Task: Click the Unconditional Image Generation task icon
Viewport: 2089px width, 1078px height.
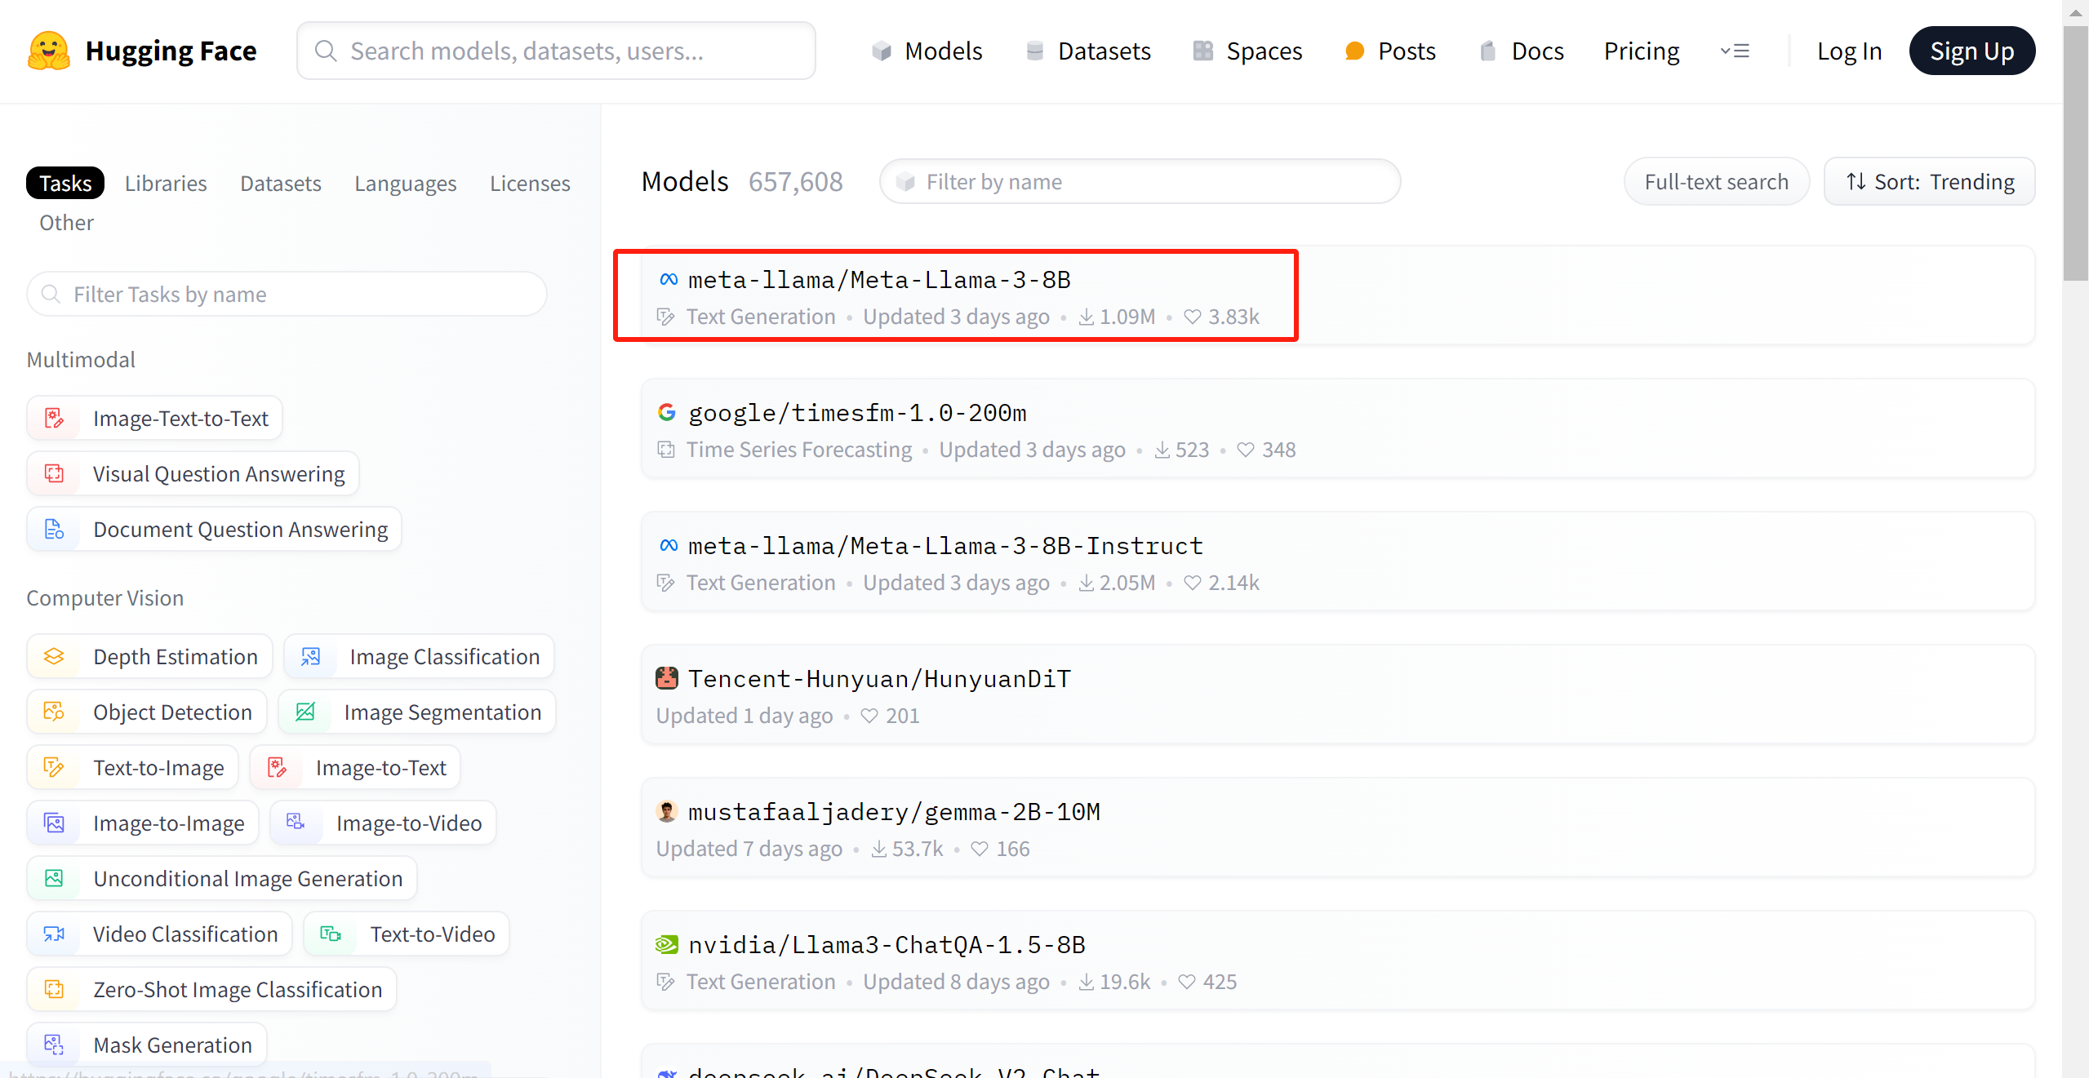Action: point(54,879)
